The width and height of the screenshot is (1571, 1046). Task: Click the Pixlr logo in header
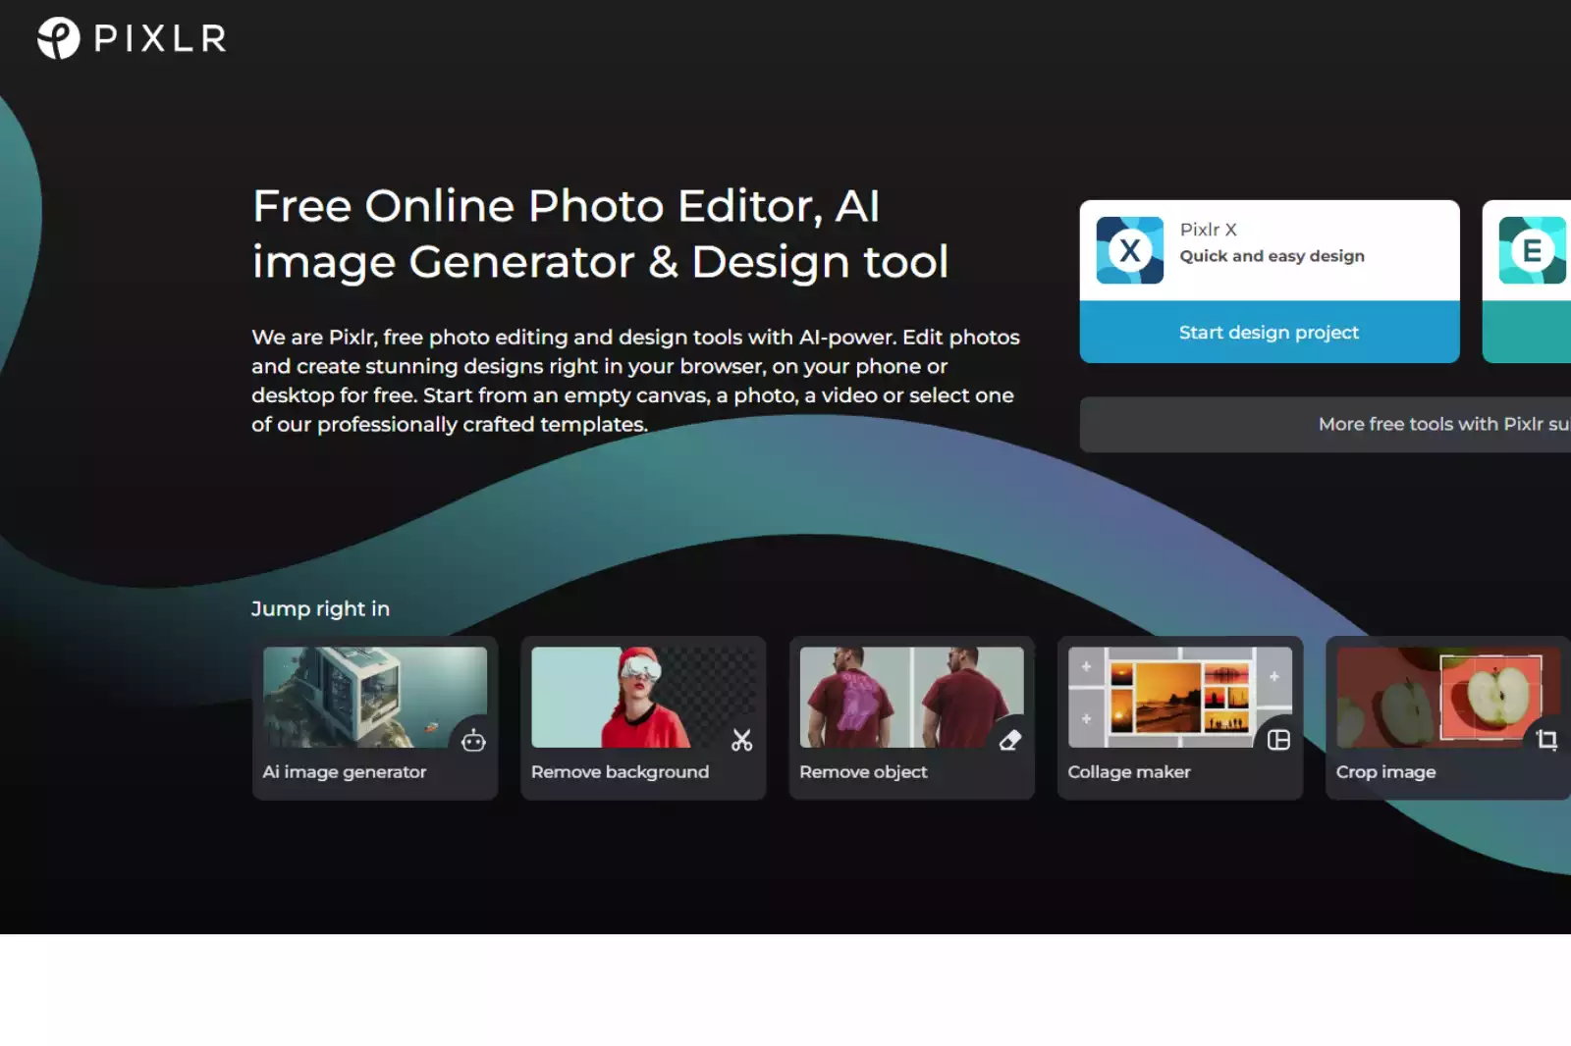[132, 38]
